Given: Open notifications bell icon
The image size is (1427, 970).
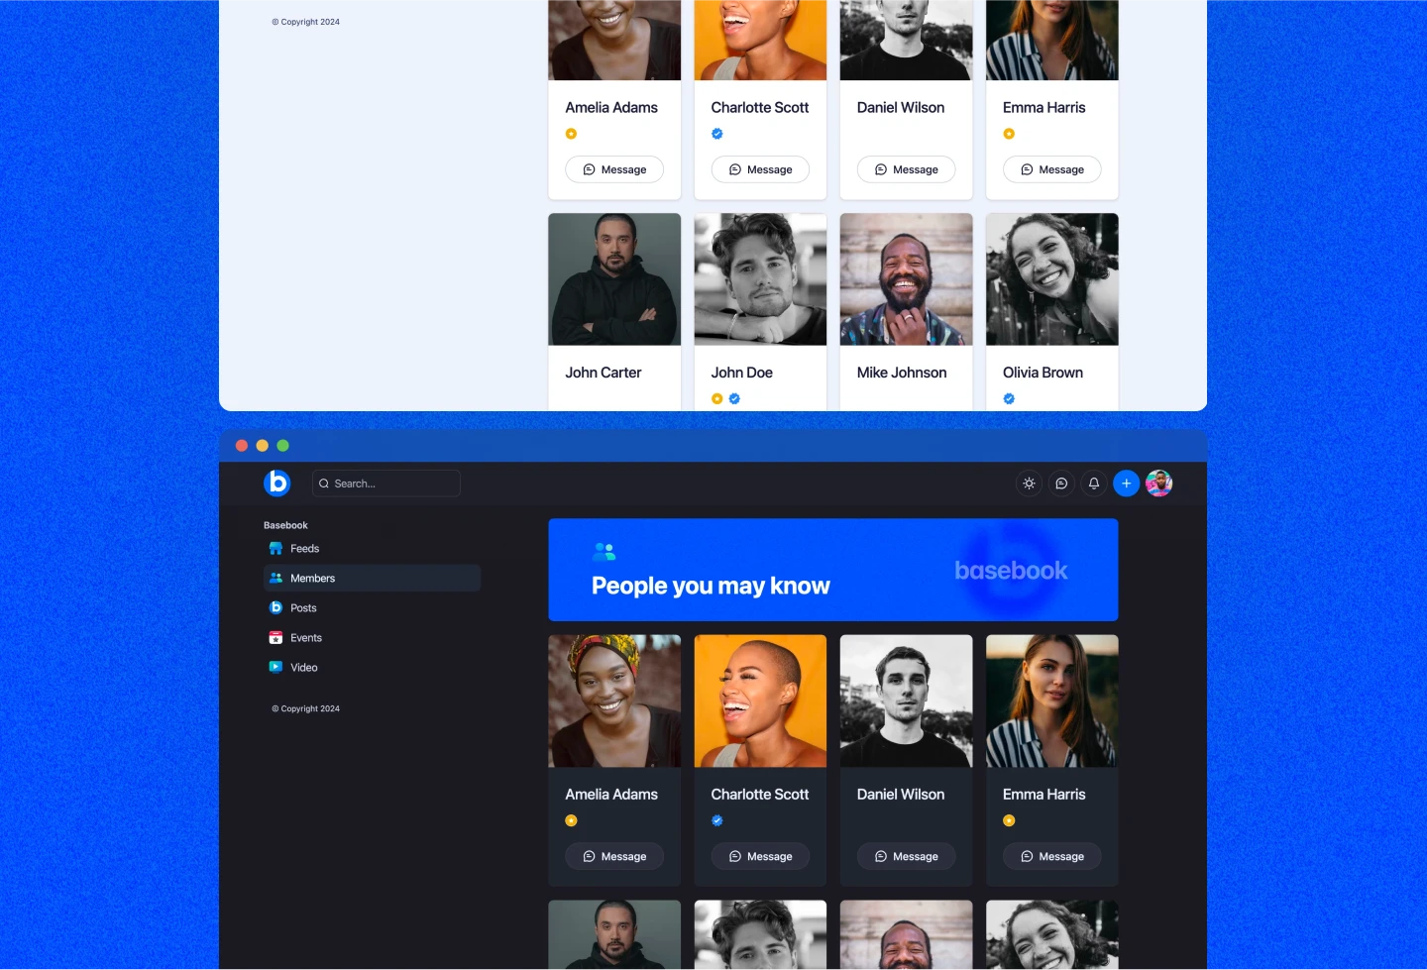Looking at the screenshot, I should point(1094,484).
